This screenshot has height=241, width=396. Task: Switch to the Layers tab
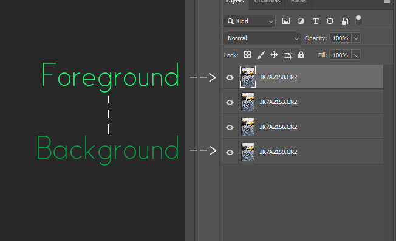click(x=234, y=2)
